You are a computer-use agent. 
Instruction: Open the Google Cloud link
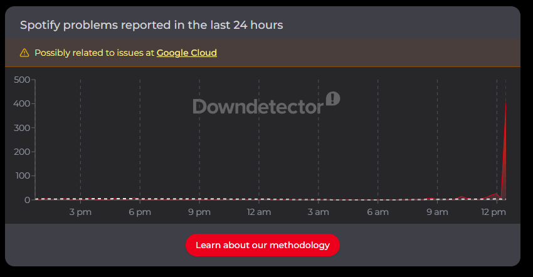[187, 53]
